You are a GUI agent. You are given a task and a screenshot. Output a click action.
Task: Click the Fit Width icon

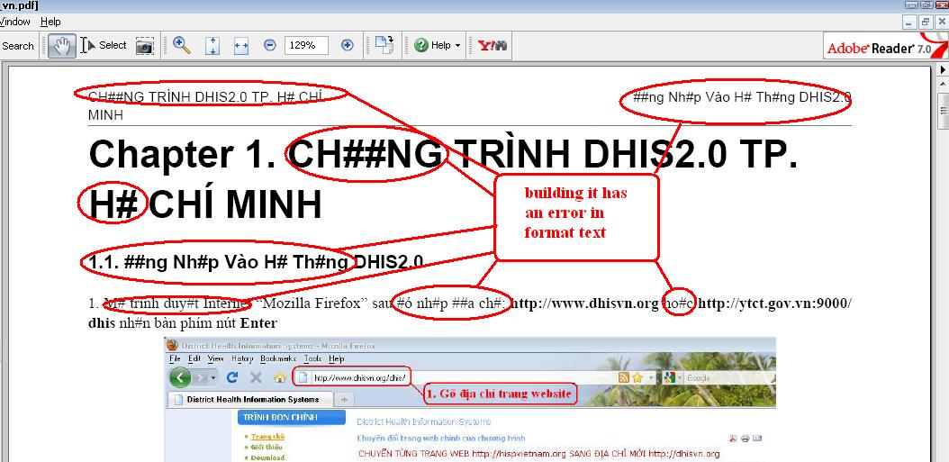[x=241, y=45]
